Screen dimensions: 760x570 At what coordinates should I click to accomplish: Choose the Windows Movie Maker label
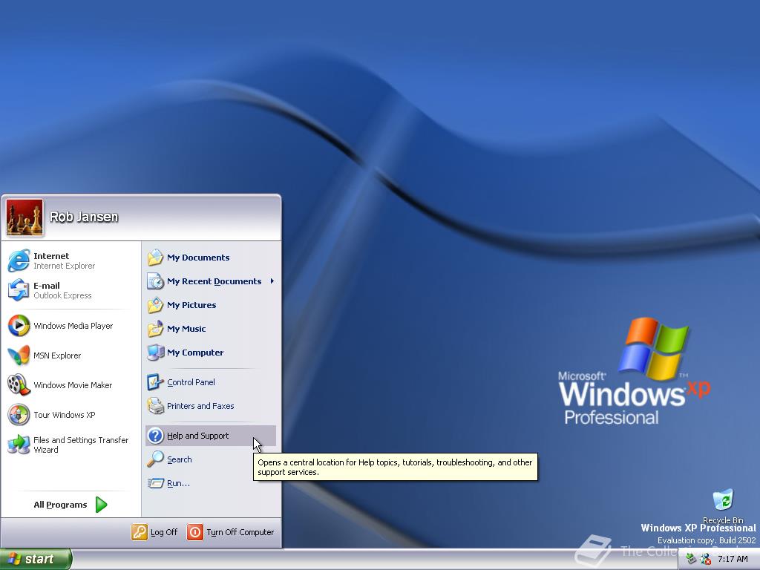[x=73, y=385]
